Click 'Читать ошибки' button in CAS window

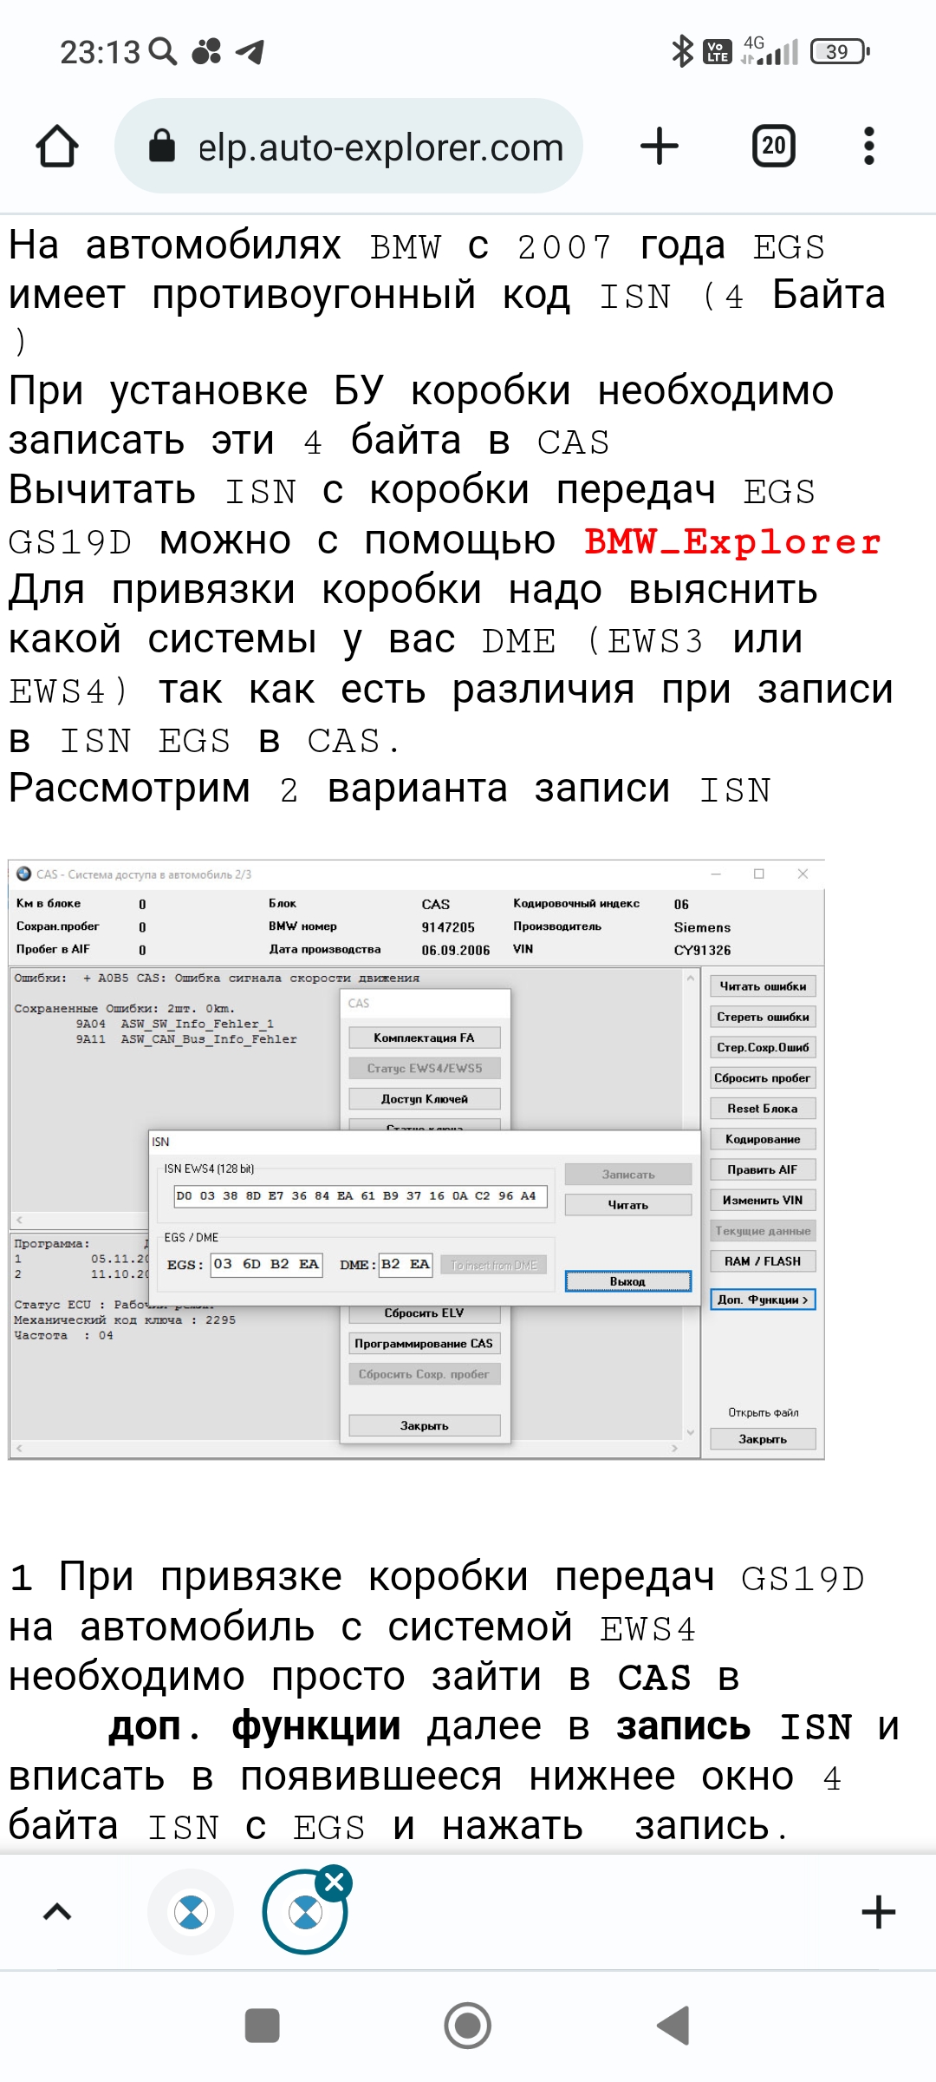763,986
